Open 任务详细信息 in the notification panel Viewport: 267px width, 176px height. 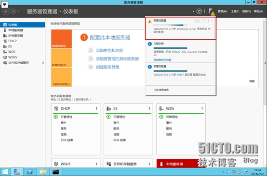coord(161,90)
